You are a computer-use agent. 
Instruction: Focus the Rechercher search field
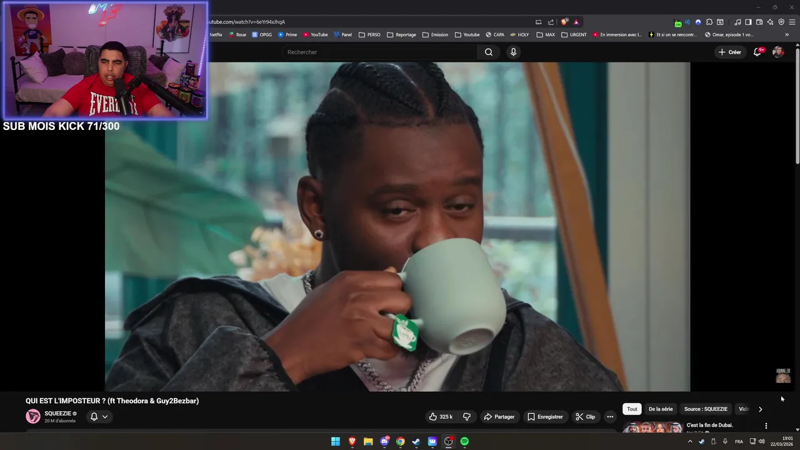(x=380, y=52)
